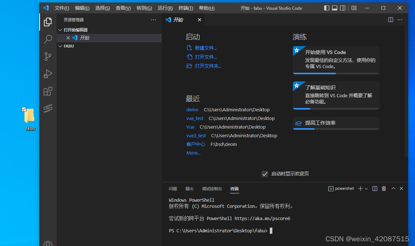Close 开始 in open editors list

point(68,38)
